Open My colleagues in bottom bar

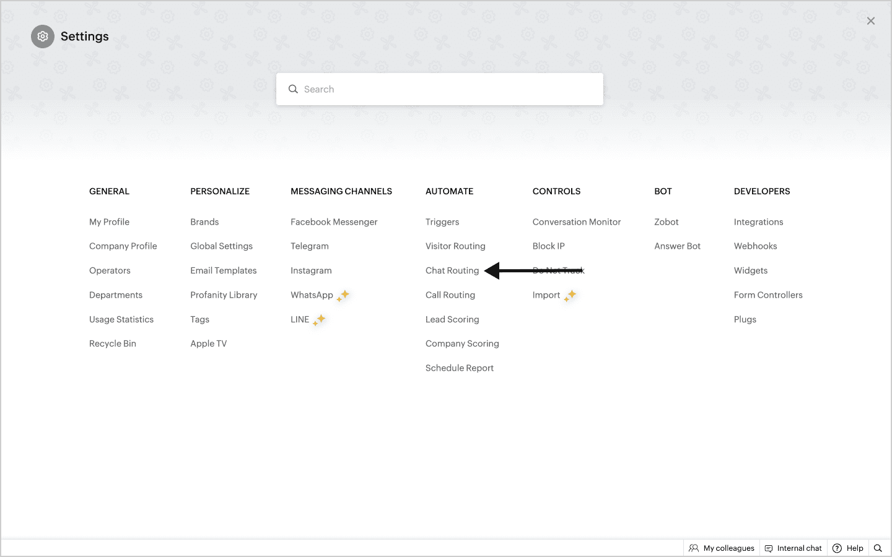[722, 548]
